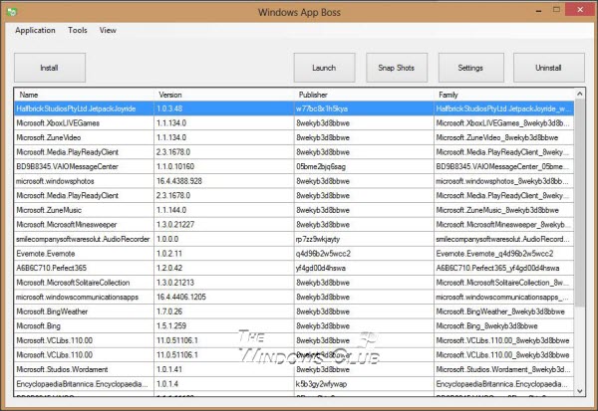Click version 1.7.0.26 cell
598x411 pixels.
224,311
